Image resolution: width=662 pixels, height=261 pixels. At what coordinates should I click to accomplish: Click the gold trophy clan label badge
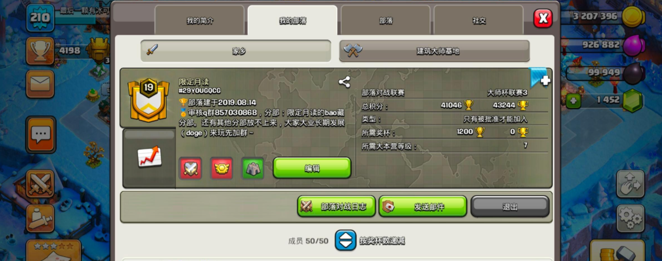(x=221, y=168)
